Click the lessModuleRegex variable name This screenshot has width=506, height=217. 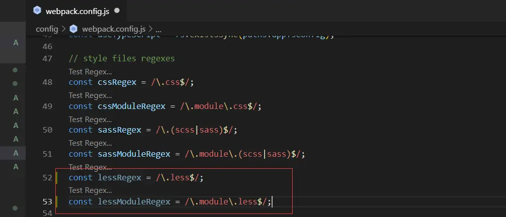(x=134, y=202)
